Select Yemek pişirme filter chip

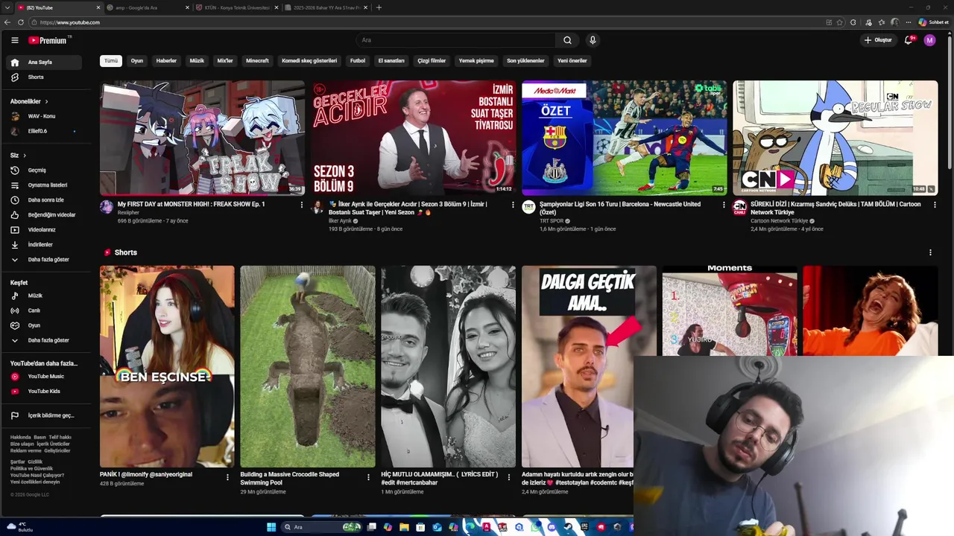[476, 61]
